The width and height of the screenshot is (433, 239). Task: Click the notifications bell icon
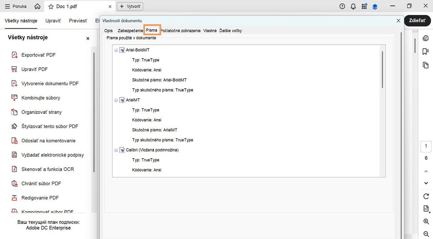click(353, 6)
